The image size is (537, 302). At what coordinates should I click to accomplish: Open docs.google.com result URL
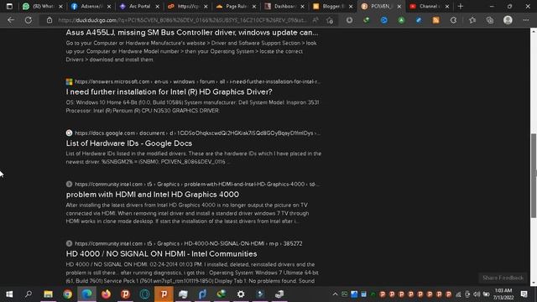pyautogui.click(x=198, y=133)
